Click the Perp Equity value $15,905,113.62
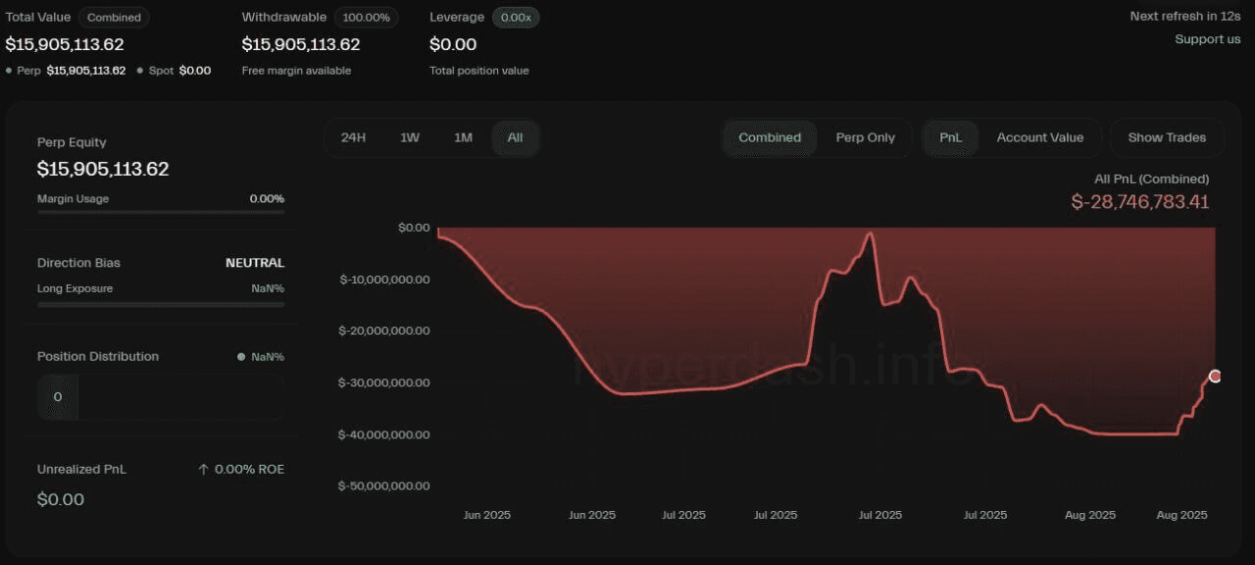The width and height of the screenshot is (1255, 565). [103, 169]
